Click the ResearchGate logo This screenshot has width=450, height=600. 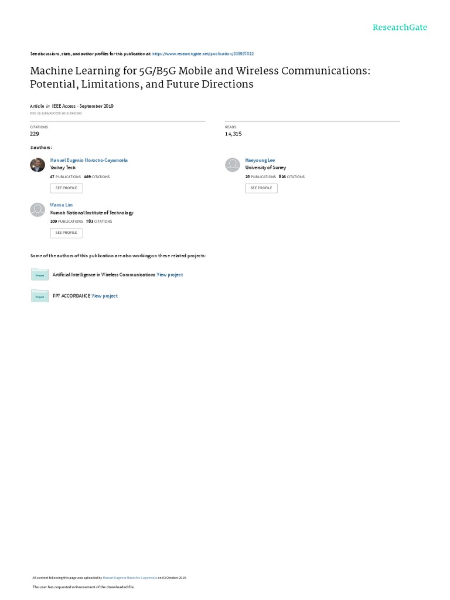[x=400, y=28]
